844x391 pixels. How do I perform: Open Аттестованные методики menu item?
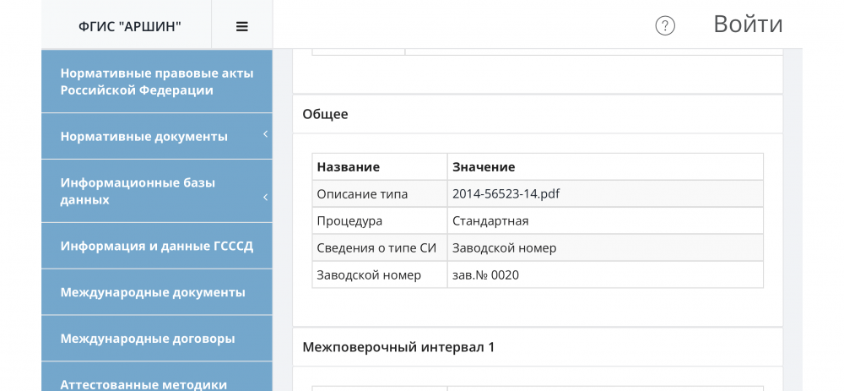tap(157, 377)
